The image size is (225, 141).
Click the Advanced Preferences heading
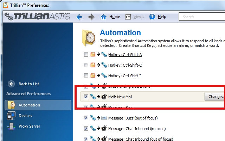click(x=28, y=94)
